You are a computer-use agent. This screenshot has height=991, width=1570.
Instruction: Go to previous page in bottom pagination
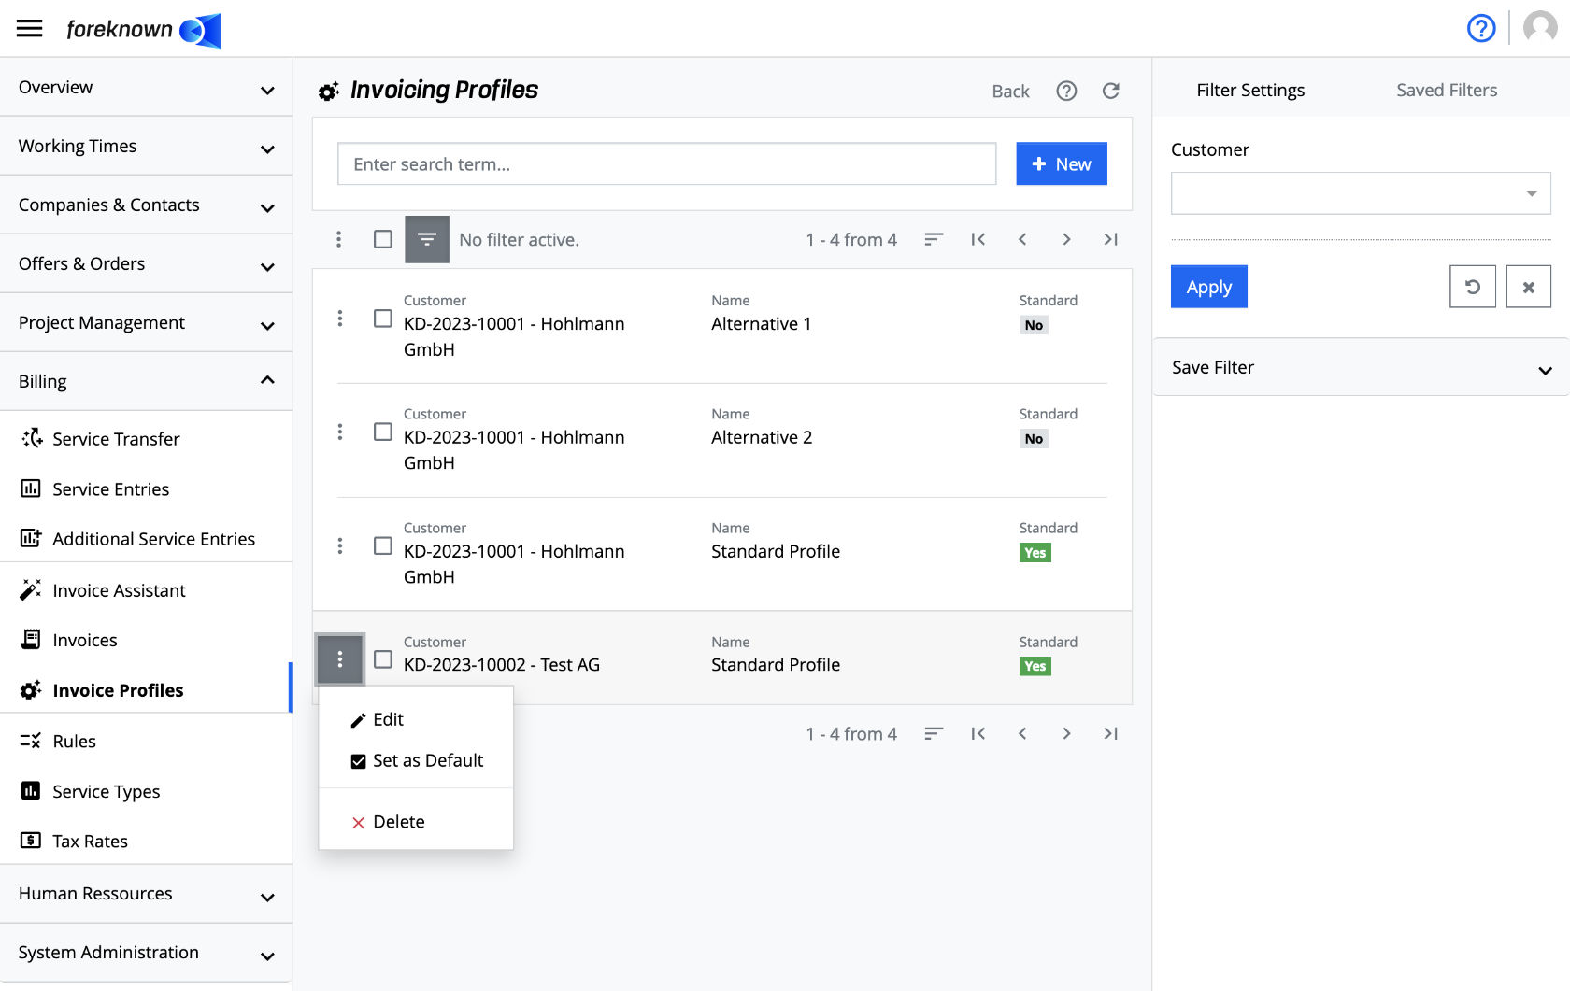(x=1022, y=733)
